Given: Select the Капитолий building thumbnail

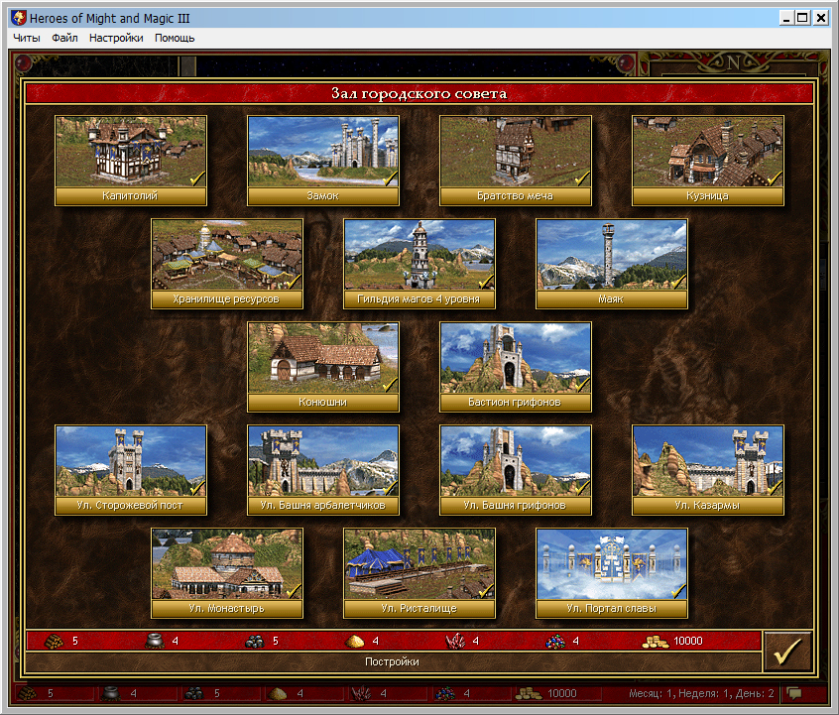Looking at the screenshot, I should 131,152.
